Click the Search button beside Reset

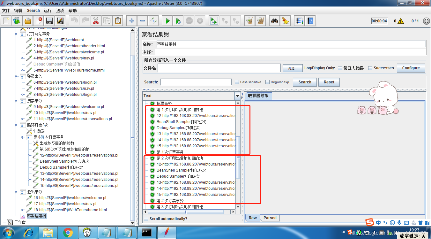[x=305, y=82]
